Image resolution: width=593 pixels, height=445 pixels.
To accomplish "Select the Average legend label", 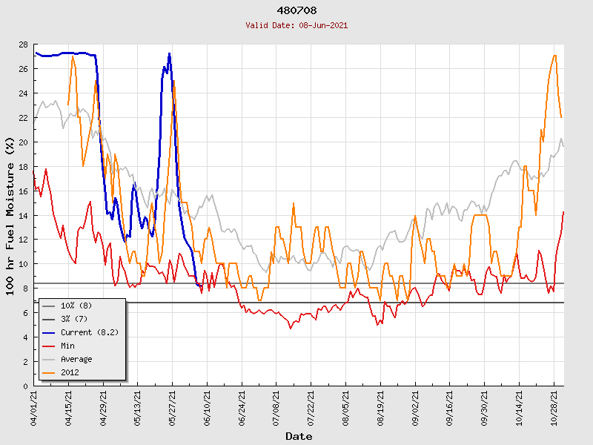I will [x=76, y=359].
